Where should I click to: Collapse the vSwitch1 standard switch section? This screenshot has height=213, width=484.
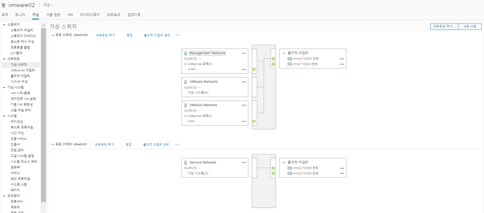coord(53,144)
